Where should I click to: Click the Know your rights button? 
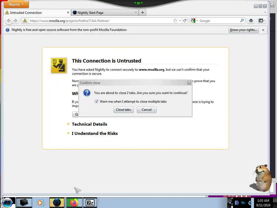coord(243,30)
